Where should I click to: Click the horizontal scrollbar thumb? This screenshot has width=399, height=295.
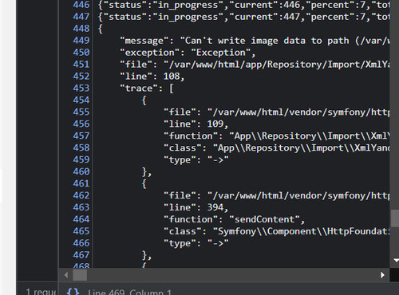coord(80,275)
